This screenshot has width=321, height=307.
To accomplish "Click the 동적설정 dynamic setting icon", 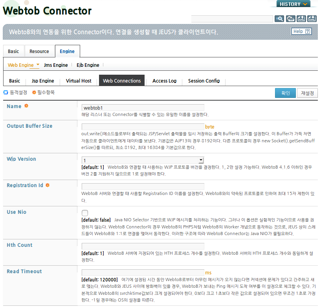I will [6, 92].
